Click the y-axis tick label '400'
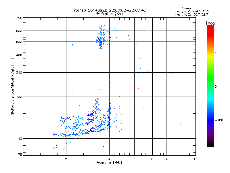This screenshot has width=230, height=173. point(19,55)
